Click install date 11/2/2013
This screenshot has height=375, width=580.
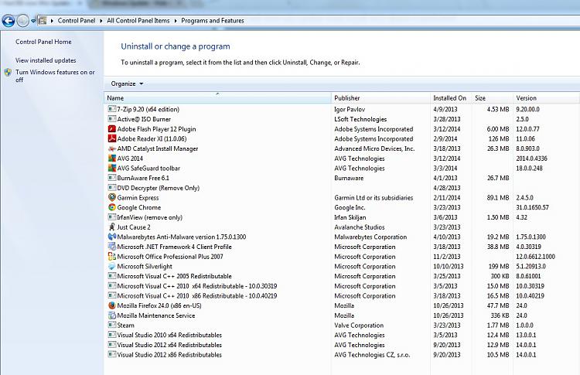pyautogui.click(x=447, y=257)
